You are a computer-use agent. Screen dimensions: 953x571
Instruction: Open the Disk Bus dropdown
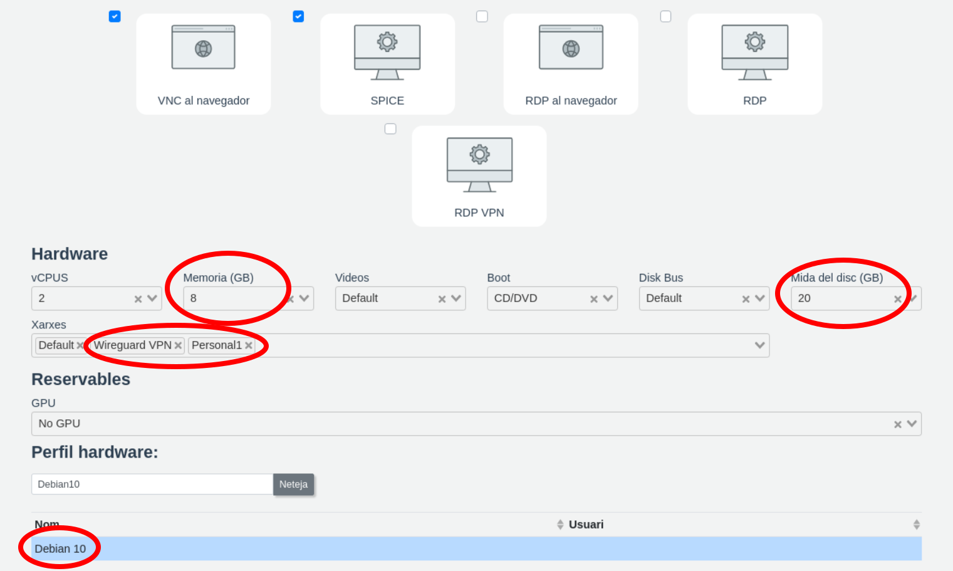(x=760, y=298)
